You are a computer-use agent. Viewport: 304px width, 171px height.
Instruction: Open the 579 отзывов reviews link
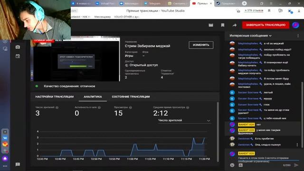click(x=254, y=10)
